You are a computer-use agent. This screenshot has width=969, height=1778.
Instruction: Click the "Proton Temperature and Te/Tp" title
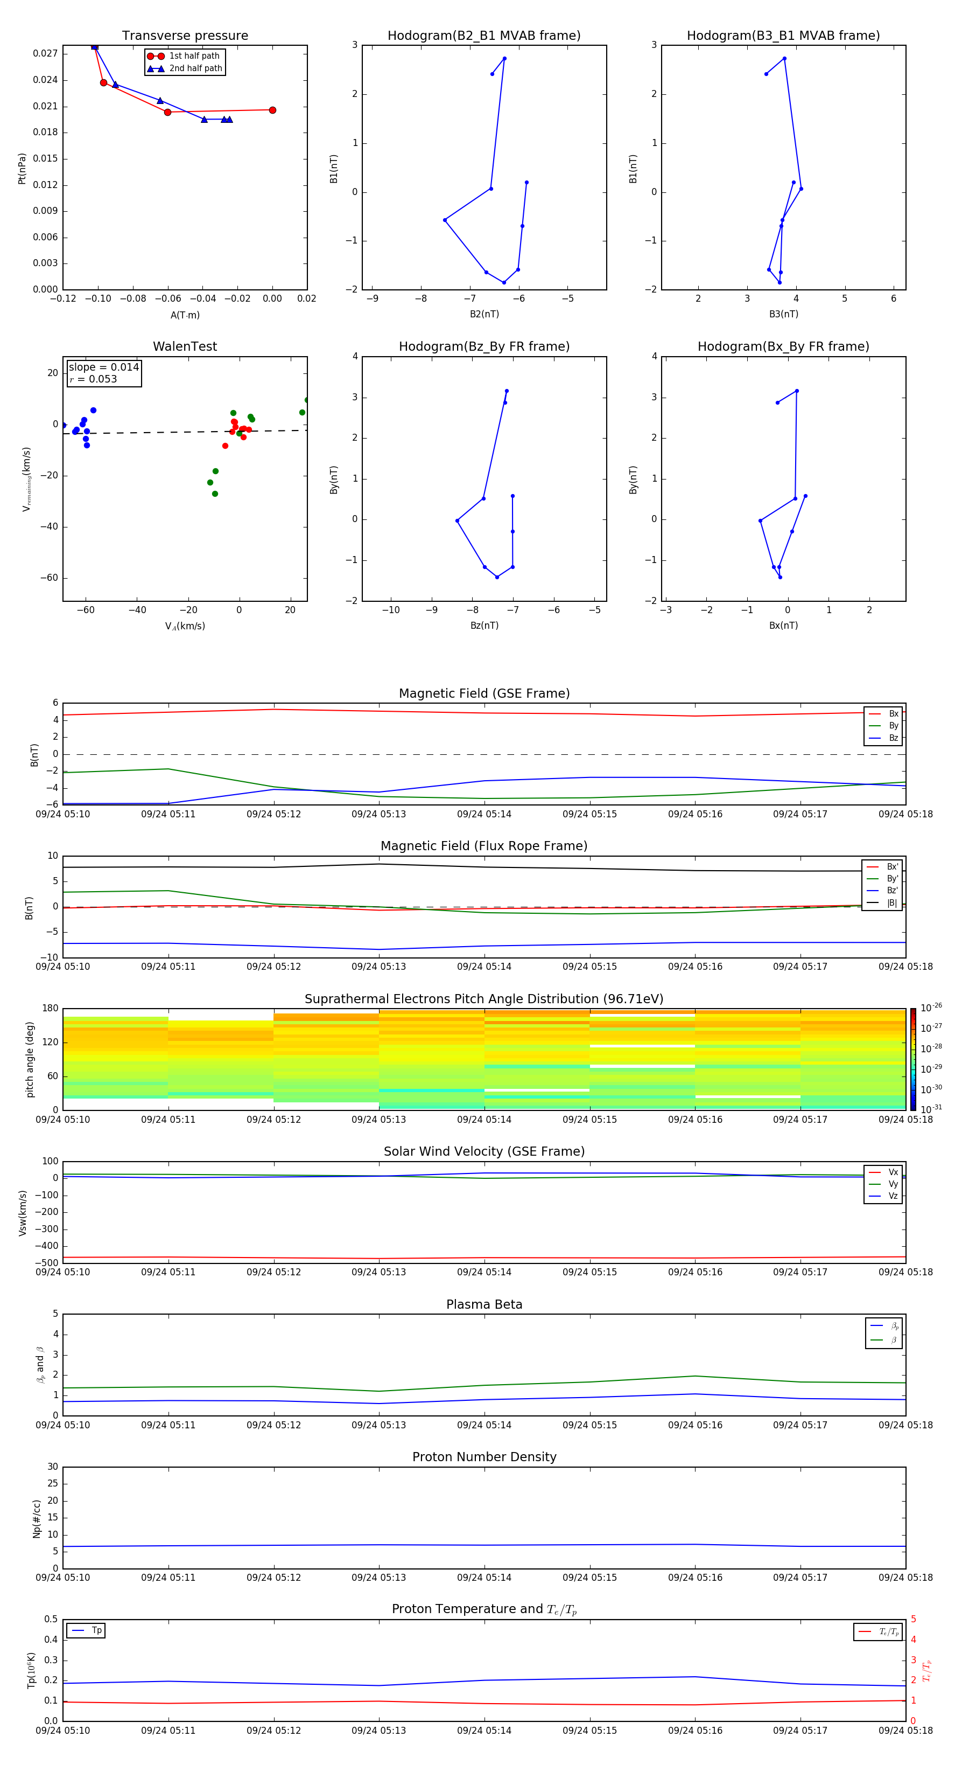point(484,1609)
